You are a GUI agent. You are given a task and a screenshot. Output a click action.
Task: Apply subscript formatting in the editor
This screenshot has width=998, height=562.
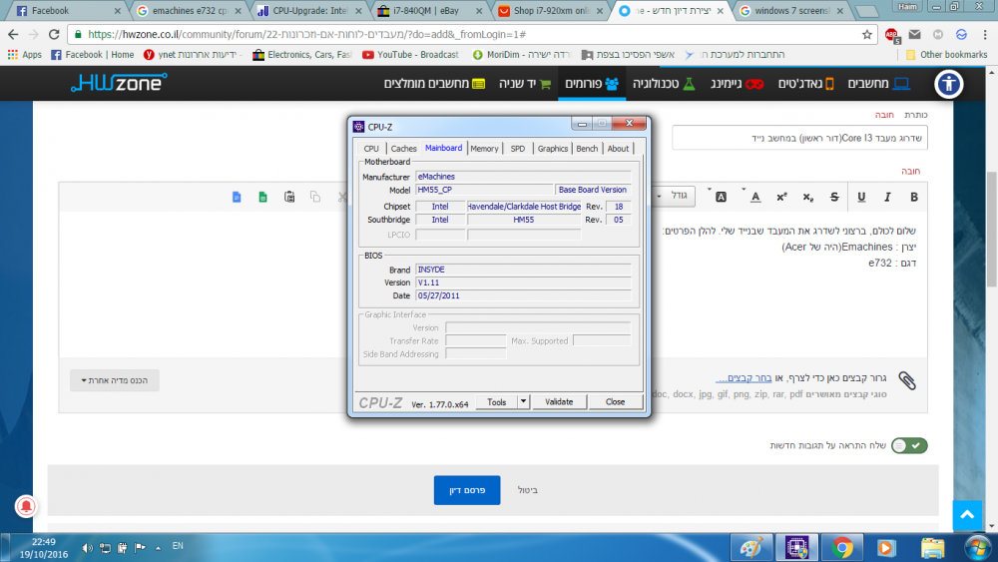(x=807, y=197)
